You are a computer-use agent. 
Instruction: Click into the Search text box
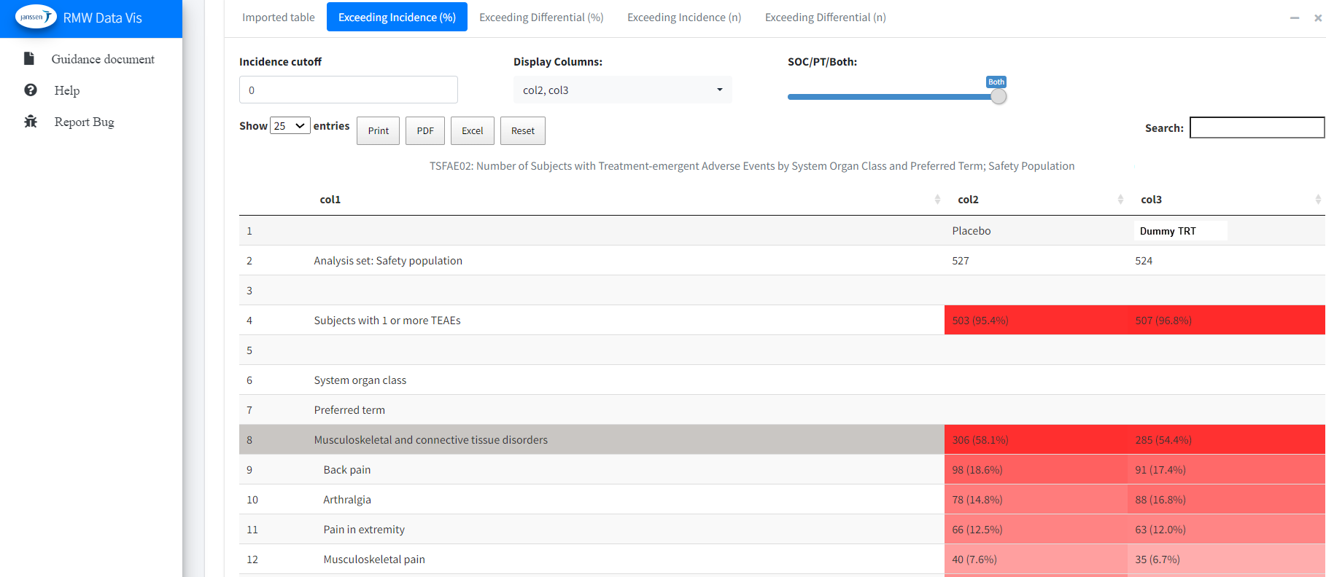coord(1256,127)
